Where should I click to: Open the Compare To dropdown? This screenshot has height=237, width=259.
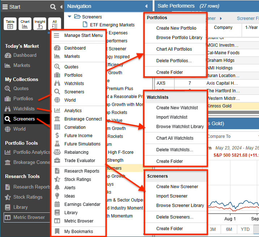pos(233,136)
